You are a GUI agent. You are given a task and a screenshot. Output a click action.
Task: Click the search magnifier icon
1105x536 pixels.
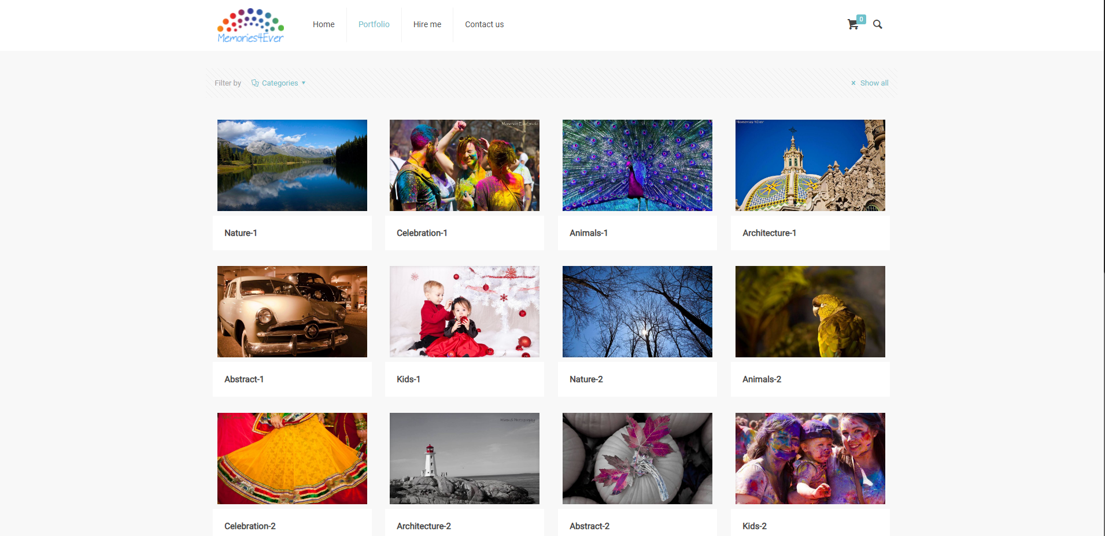[877, 24]
